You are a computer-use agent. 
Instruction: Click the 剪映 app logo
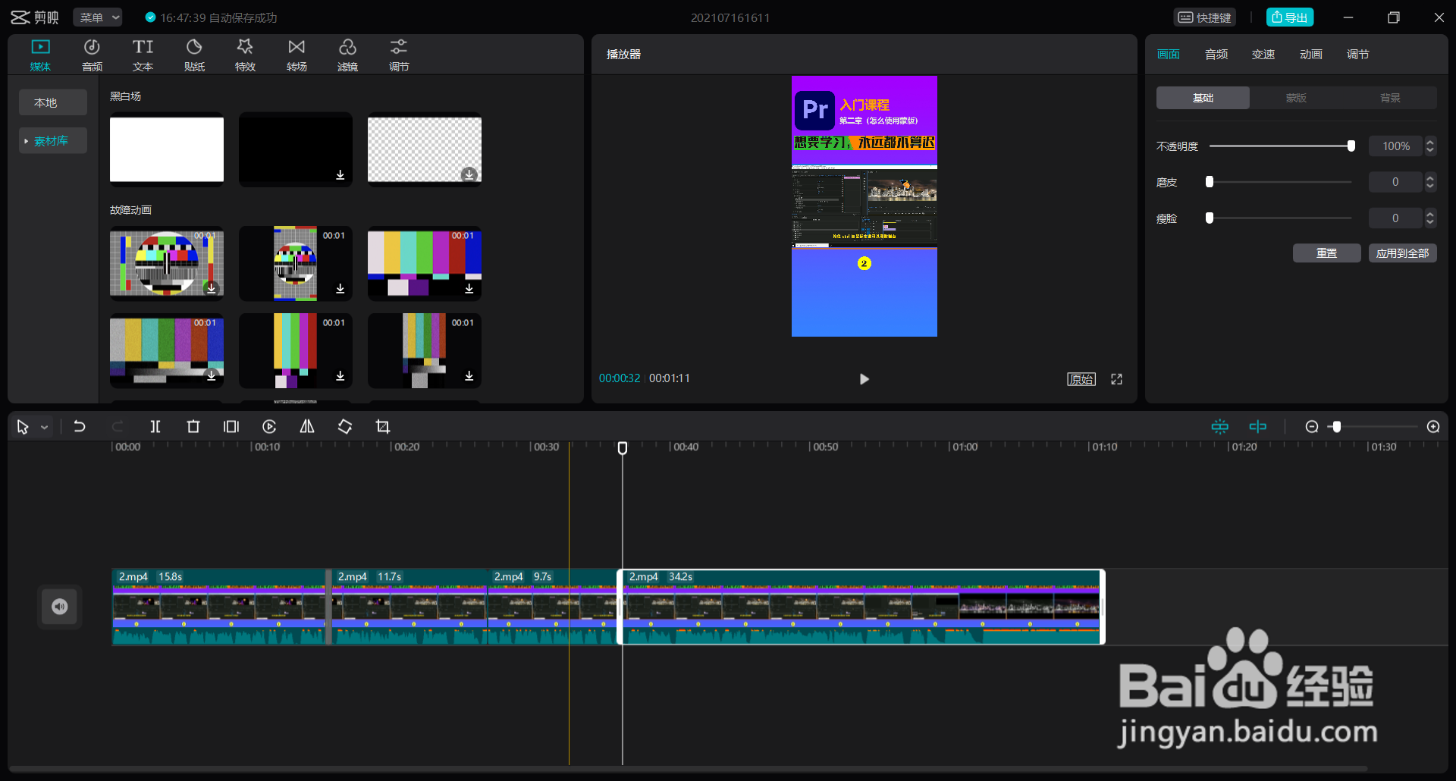35,17
